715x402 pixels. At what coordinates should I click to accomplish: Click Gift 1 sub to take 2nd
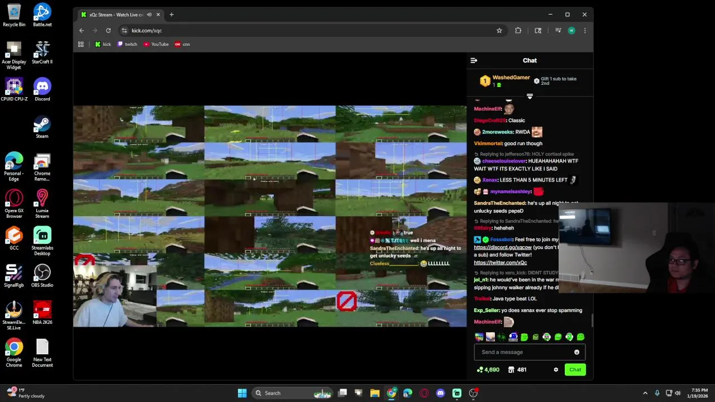click(x=555, y=81)
